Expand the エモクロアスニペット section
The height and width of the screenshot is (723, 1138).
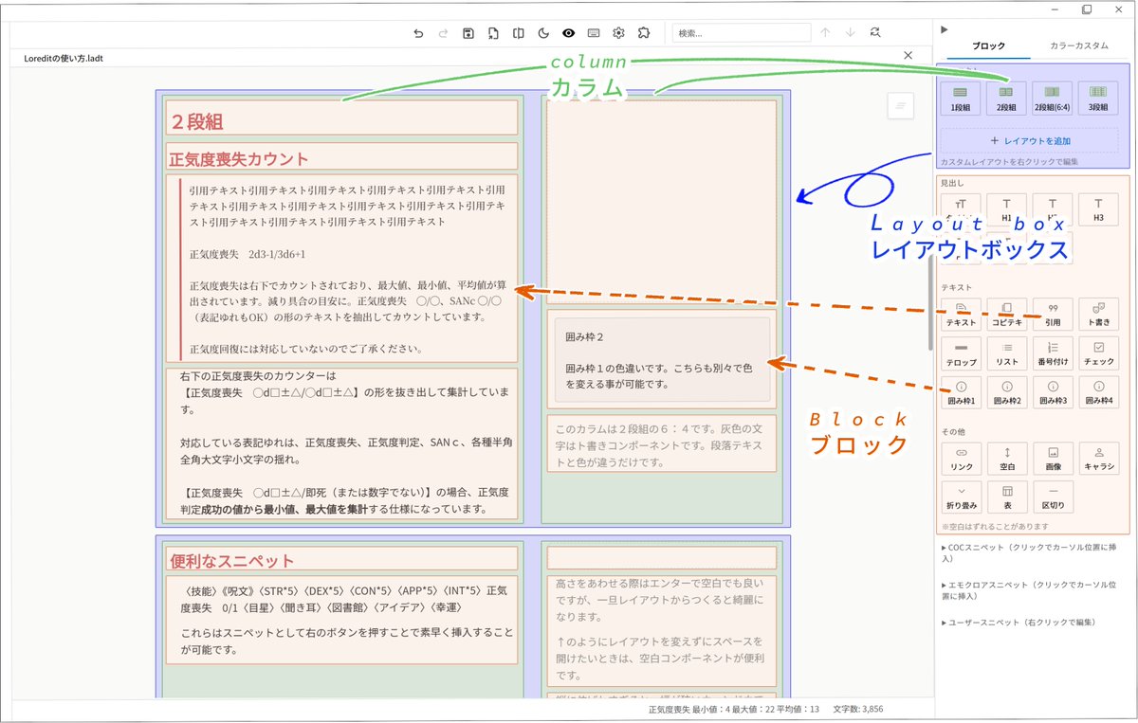1032,590
